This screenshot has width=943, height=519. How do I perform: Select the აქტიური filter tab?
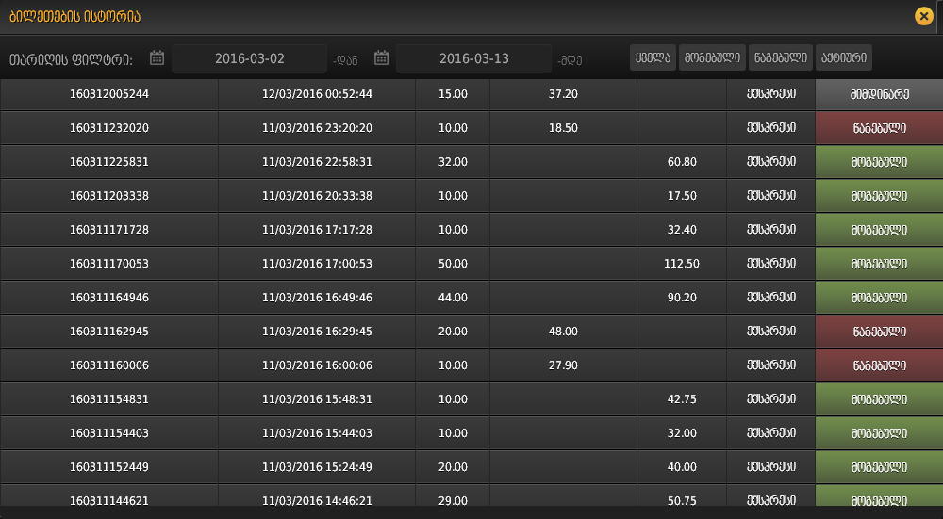point(844,57)
